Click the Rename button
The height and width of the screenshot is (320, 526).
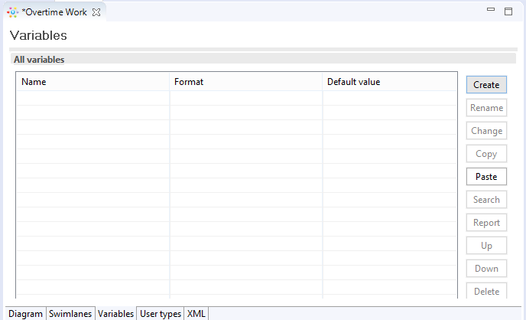pyautogui.click(x=486, y=108)
